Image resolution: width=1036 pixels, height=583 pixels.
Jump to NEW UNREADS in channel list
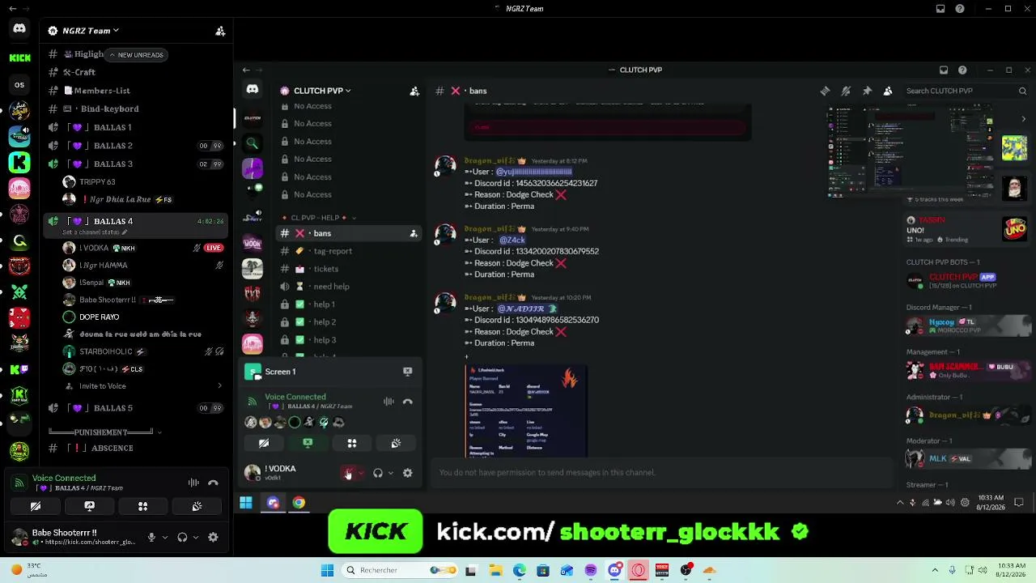coord(138,55)
